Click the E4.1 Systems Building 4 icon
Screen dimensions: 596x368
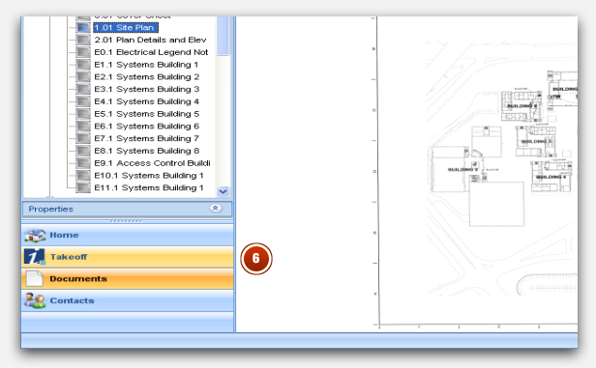click(83, 101)
